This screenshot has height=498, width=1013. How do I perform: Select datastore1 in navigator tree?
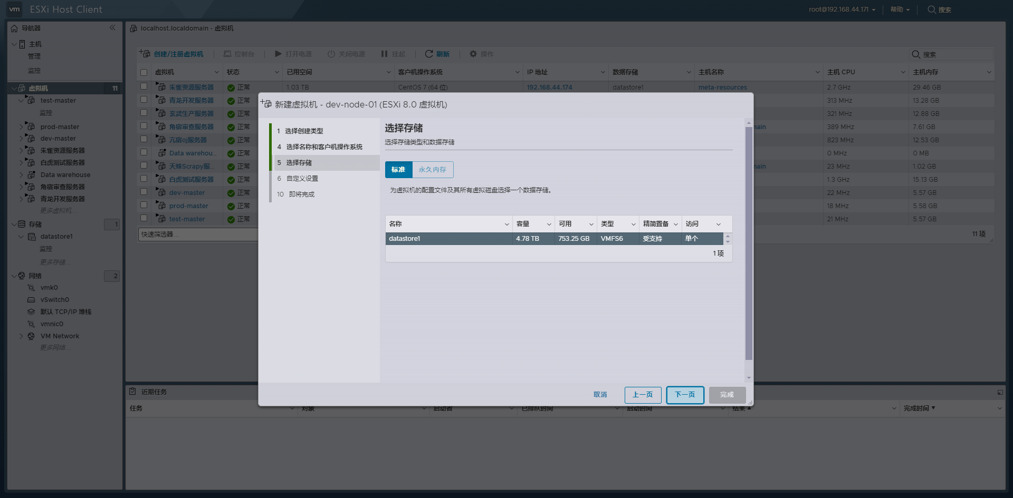[56, 237]
